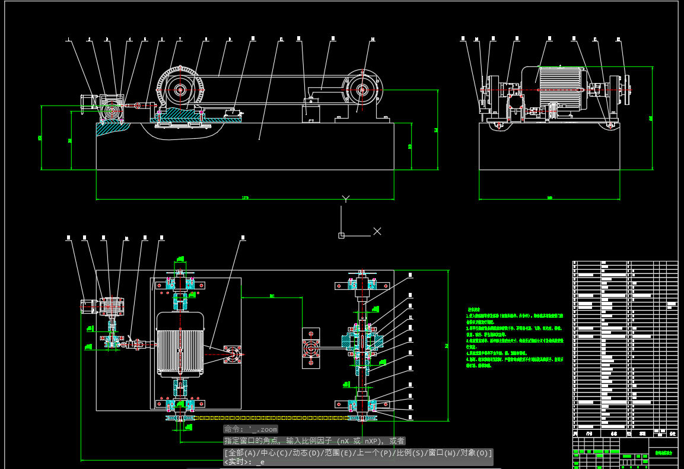Select the parts list table header row
The width and height of the screenshot is (684, 469).
(625, 433)
